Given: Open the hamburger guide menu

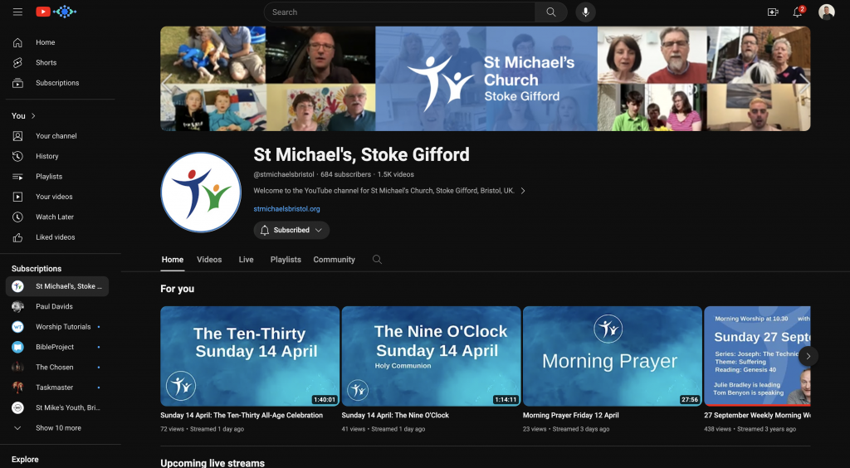Looking at the screenshot, I should [x=18, y=12].
